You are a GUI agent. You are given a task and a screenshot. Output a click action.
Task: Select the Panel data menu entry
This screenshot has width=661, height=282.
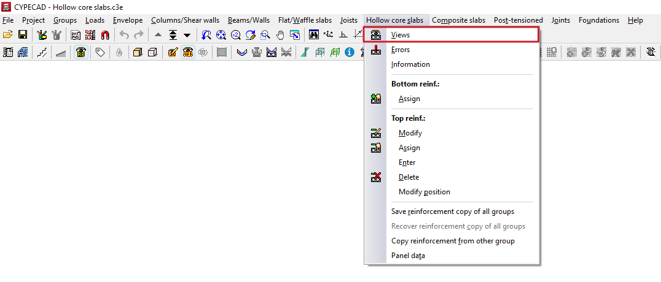[x=452, y=256]
